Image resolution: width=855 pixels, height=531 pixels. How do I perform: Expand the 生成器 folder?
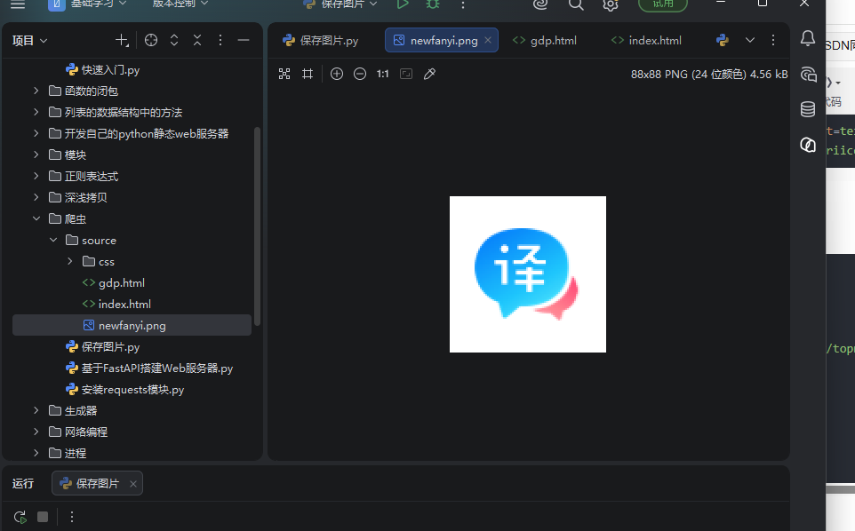(x=36, y=410)
